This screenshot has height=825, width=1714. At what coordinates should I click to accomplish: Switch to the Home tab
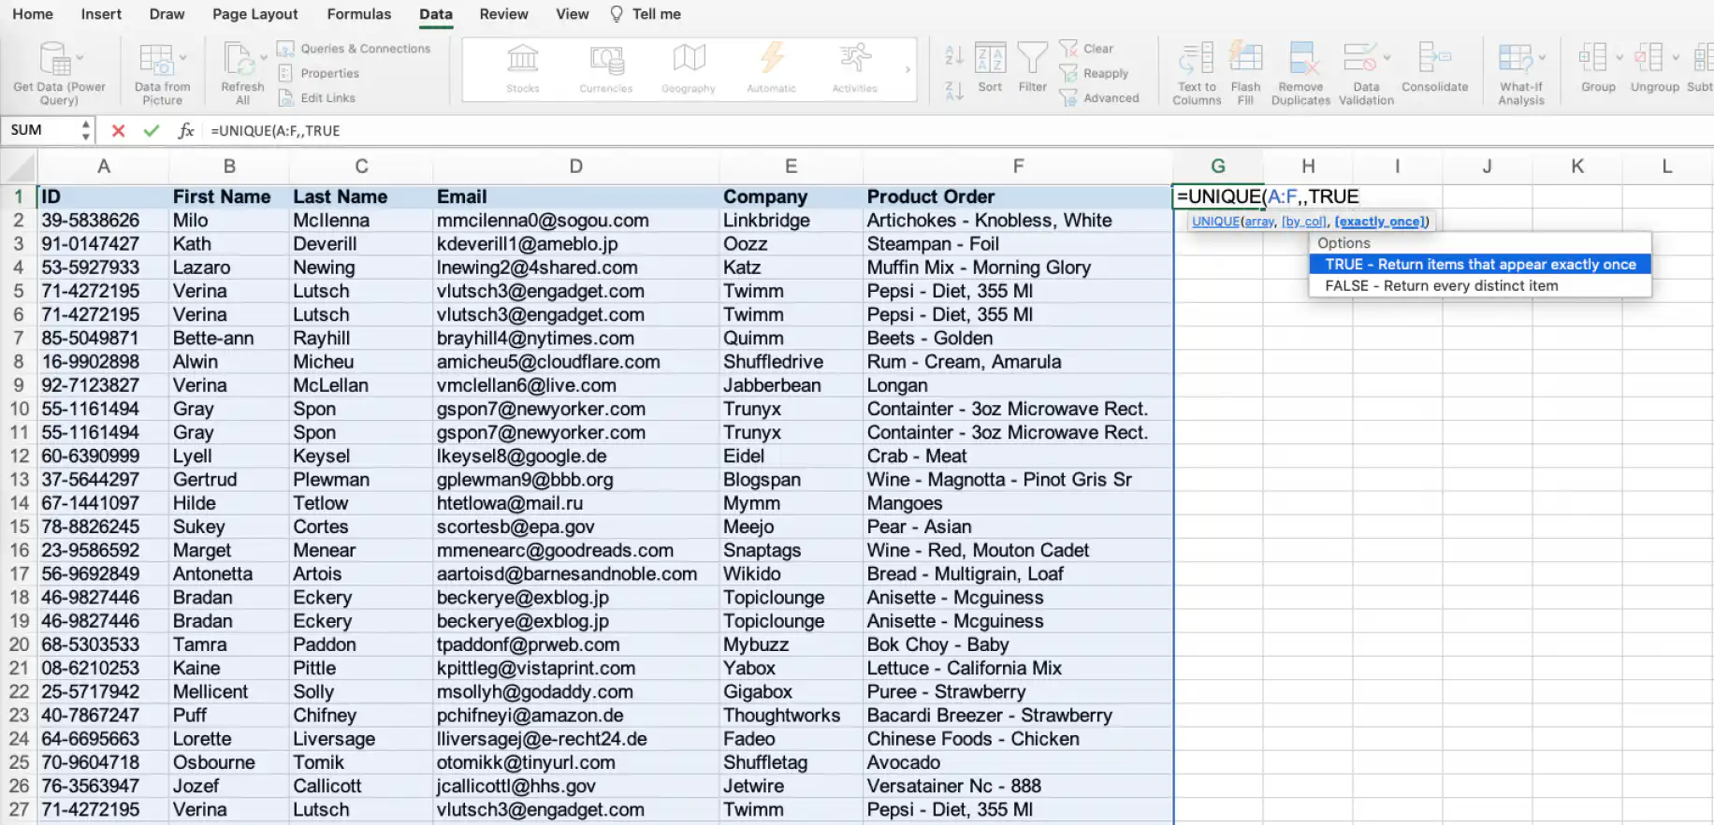(x=33, y=14)
